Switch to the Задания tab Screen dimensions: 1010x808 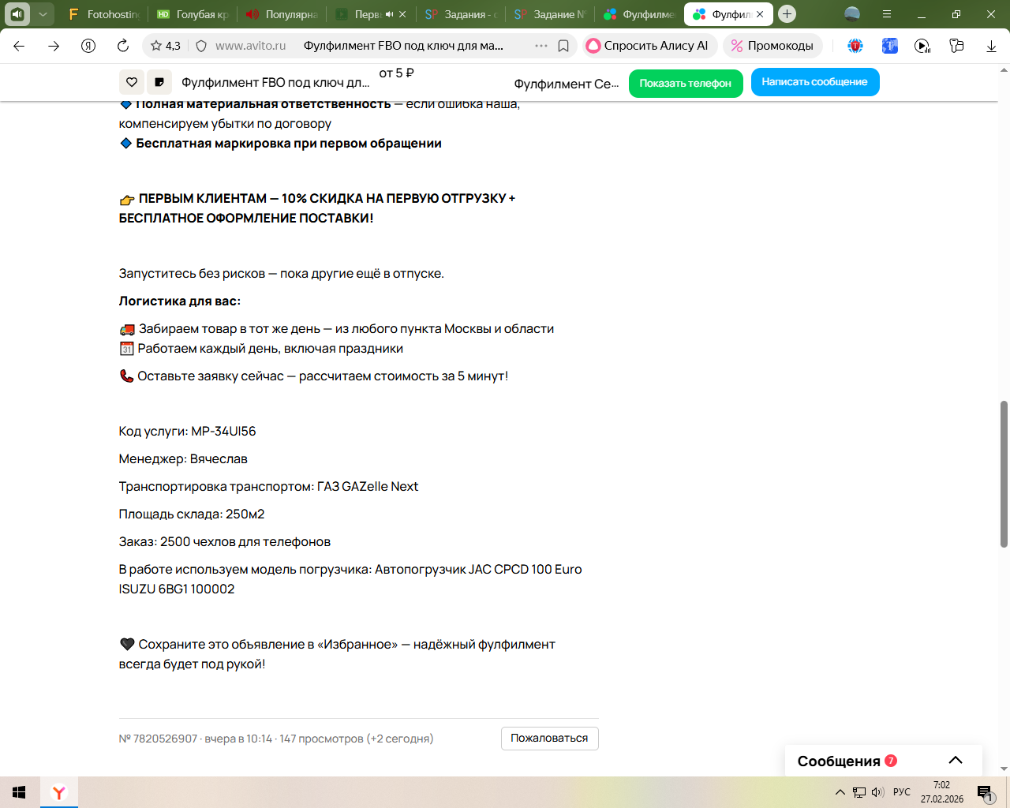click(460, 14)
